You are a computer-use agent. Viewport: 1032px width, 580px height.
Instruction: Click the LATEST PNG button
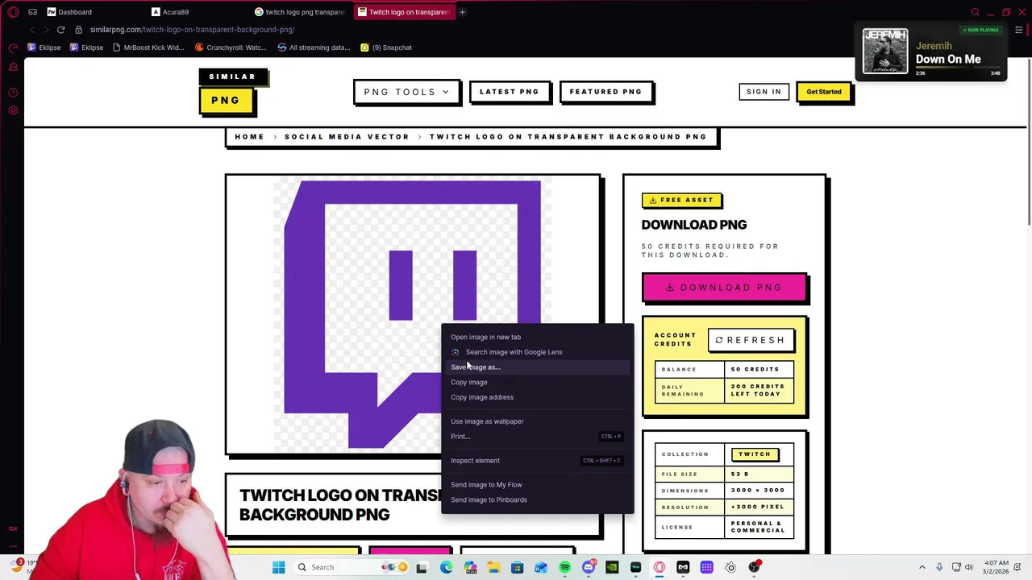click(x=509, y=92)
